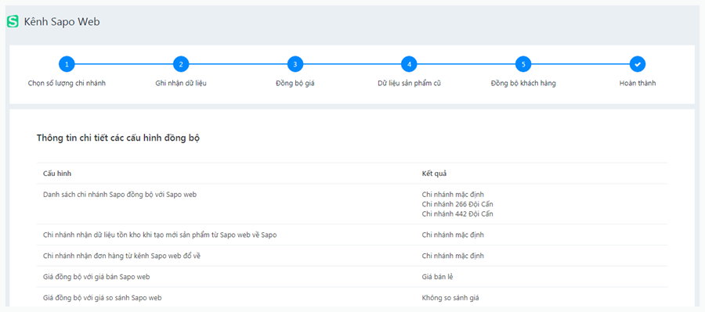Screen dimensions: 705x312
Task: Select row 'Giá đồng bộ với giá so sánh Sapo web'
Action: click(x=352, y=297)
